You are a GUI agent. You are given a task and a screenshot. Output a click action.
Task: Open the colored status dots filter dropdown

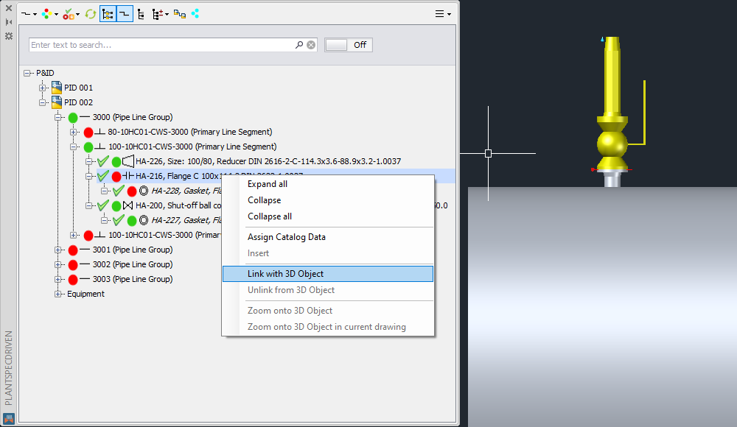click(49, 14)
